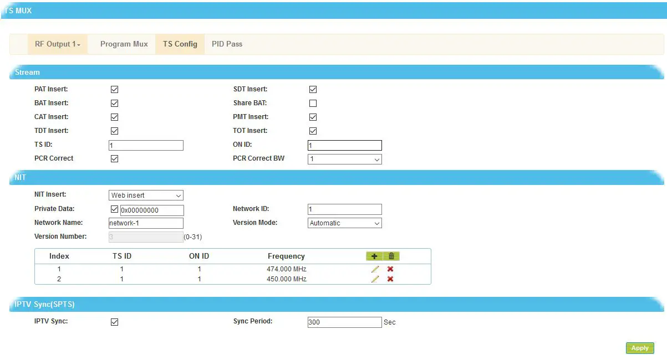Viewport: 667px width, 355px height.
Task: Click the disabled Version Number field
Action: coord(146,237)
